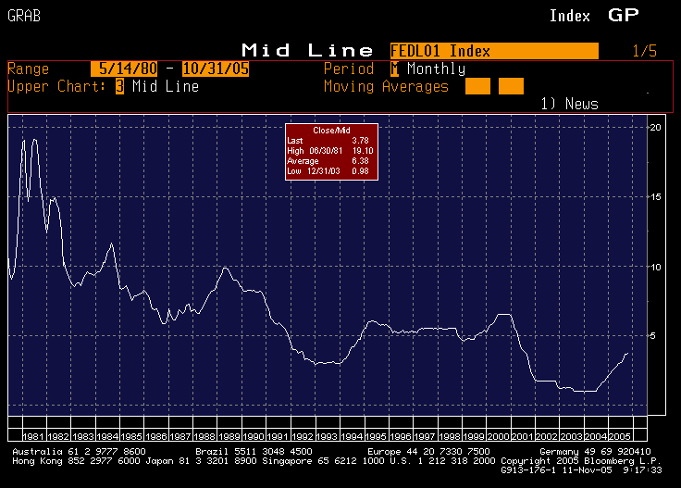
Task: Open the 1) News link
Action: point(569,104)
